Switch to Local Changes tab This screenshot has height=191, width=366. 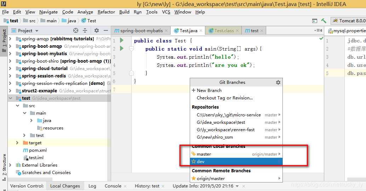[x=65, y=186]
